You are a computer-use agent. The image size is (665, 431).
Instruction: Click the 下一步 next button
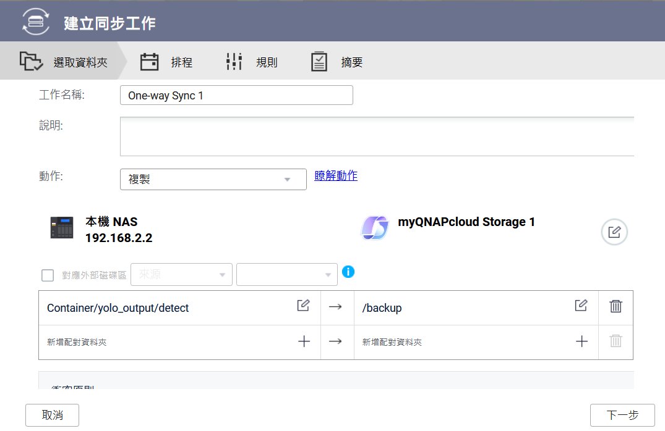coord(622,415)
